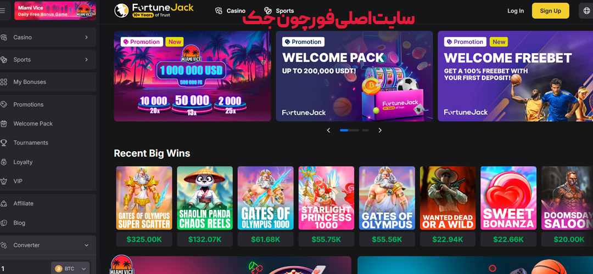Open the BTC currency dropdown
The height and width of the screenshot is (274, 593).
coord(72,269)
